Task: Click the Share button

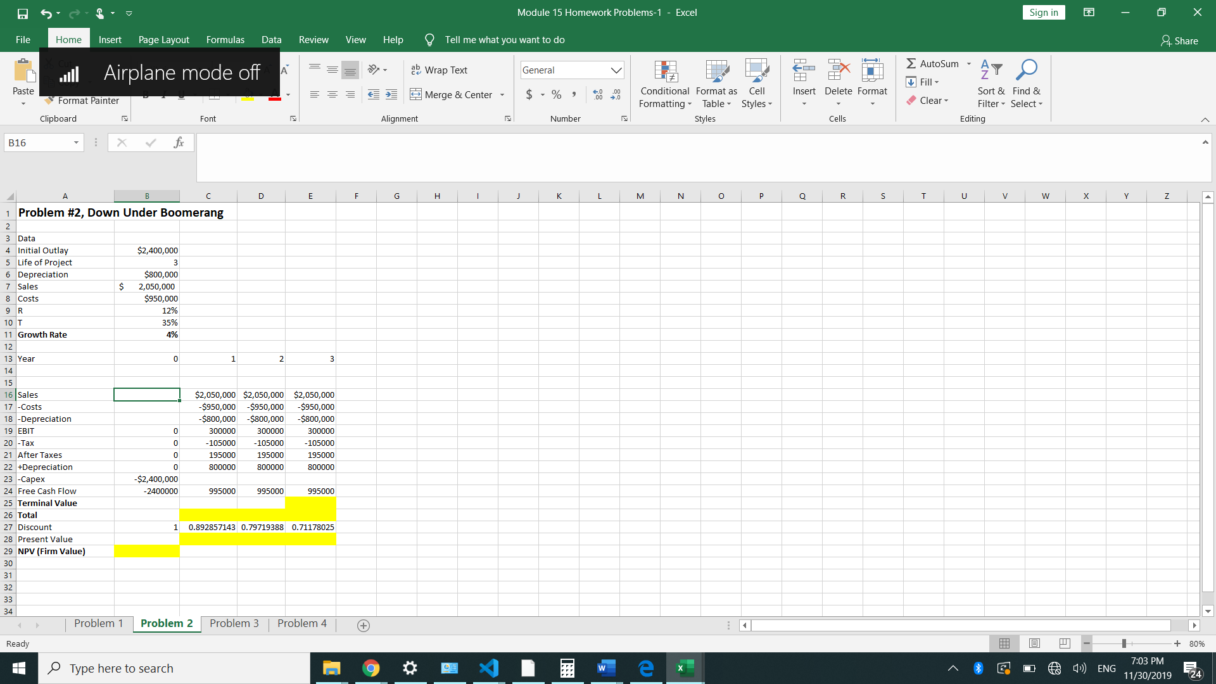Action: pyautogui.click(x=1179, y=41)
